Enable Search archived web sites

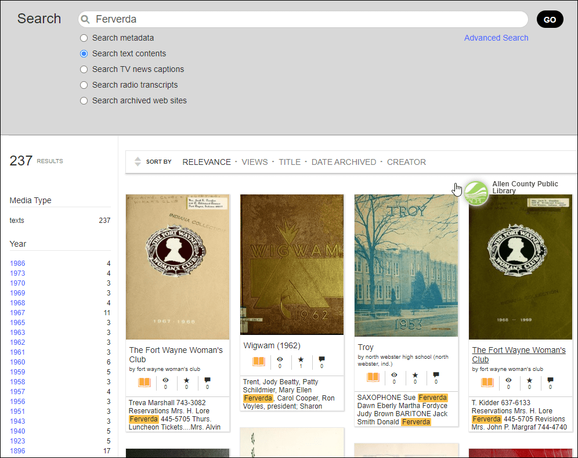pyautogui.click(x=84, y=100)
